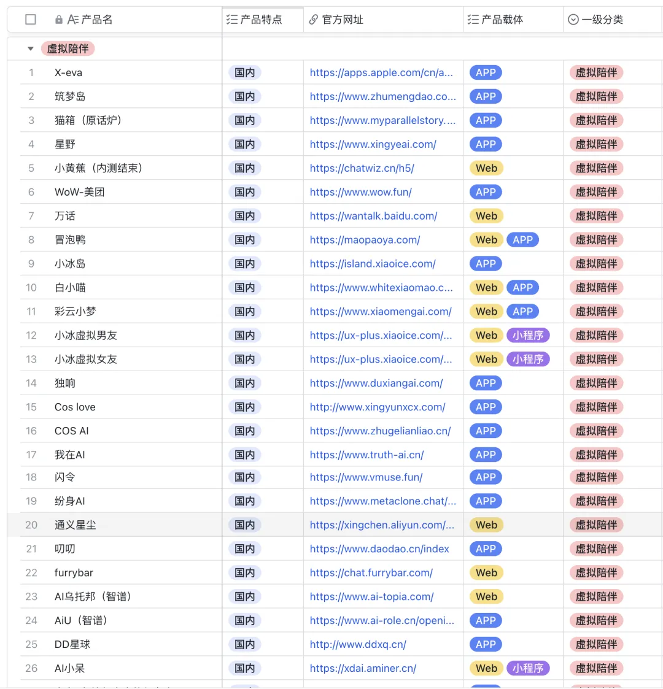
Task: Click the 小程序 tag in 小冰虚拟男友 row
Action: point(528,335)
